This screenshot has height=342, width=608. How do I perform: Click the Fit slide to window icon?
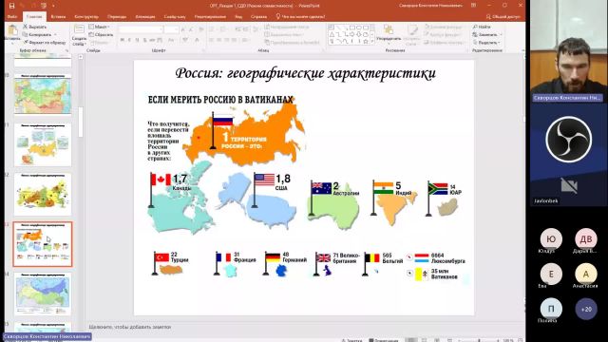click(521, 340)
